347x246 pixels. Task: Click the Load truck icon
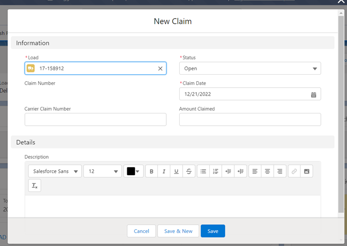click(31, 68)
